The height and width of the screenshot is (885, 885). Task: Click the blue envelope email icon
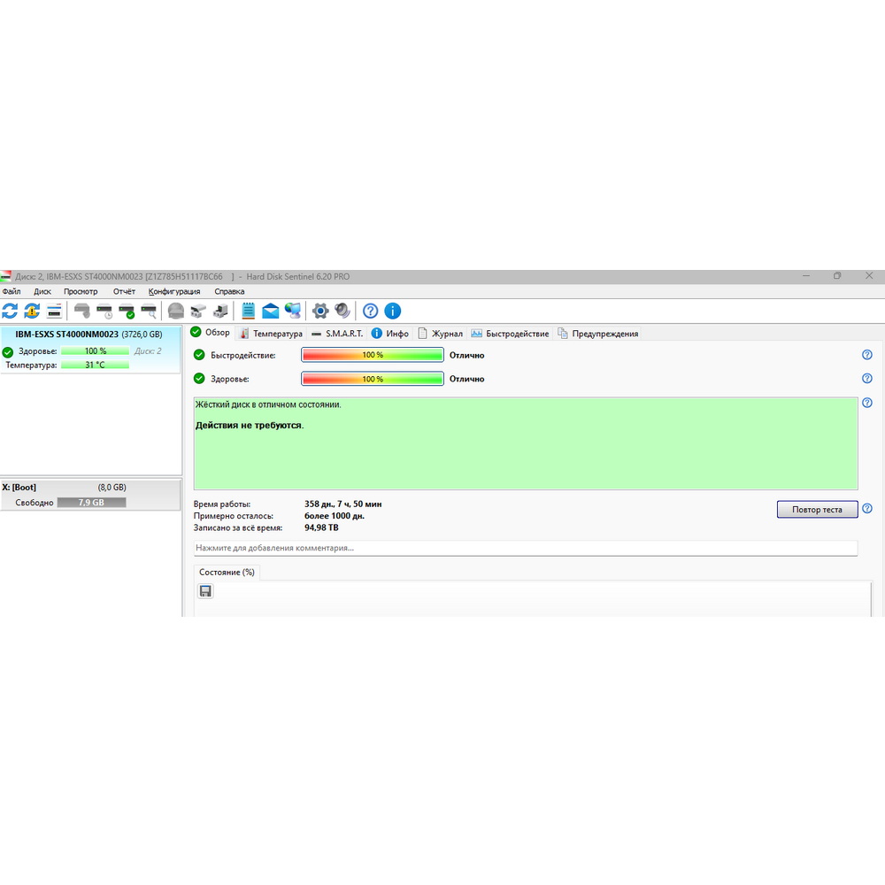click(x=270, y=311)
